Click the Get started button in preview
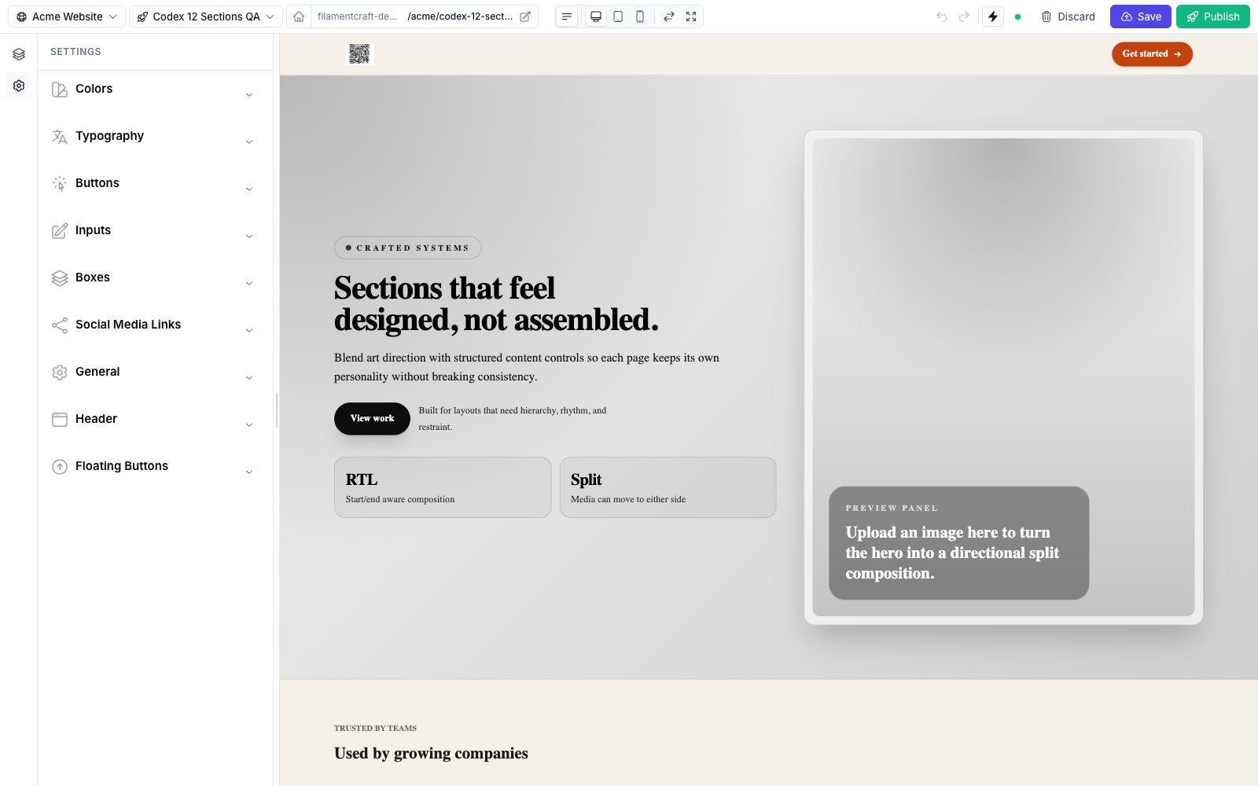Screen dimensions: 1258x786 click(x=1152, y=54)
